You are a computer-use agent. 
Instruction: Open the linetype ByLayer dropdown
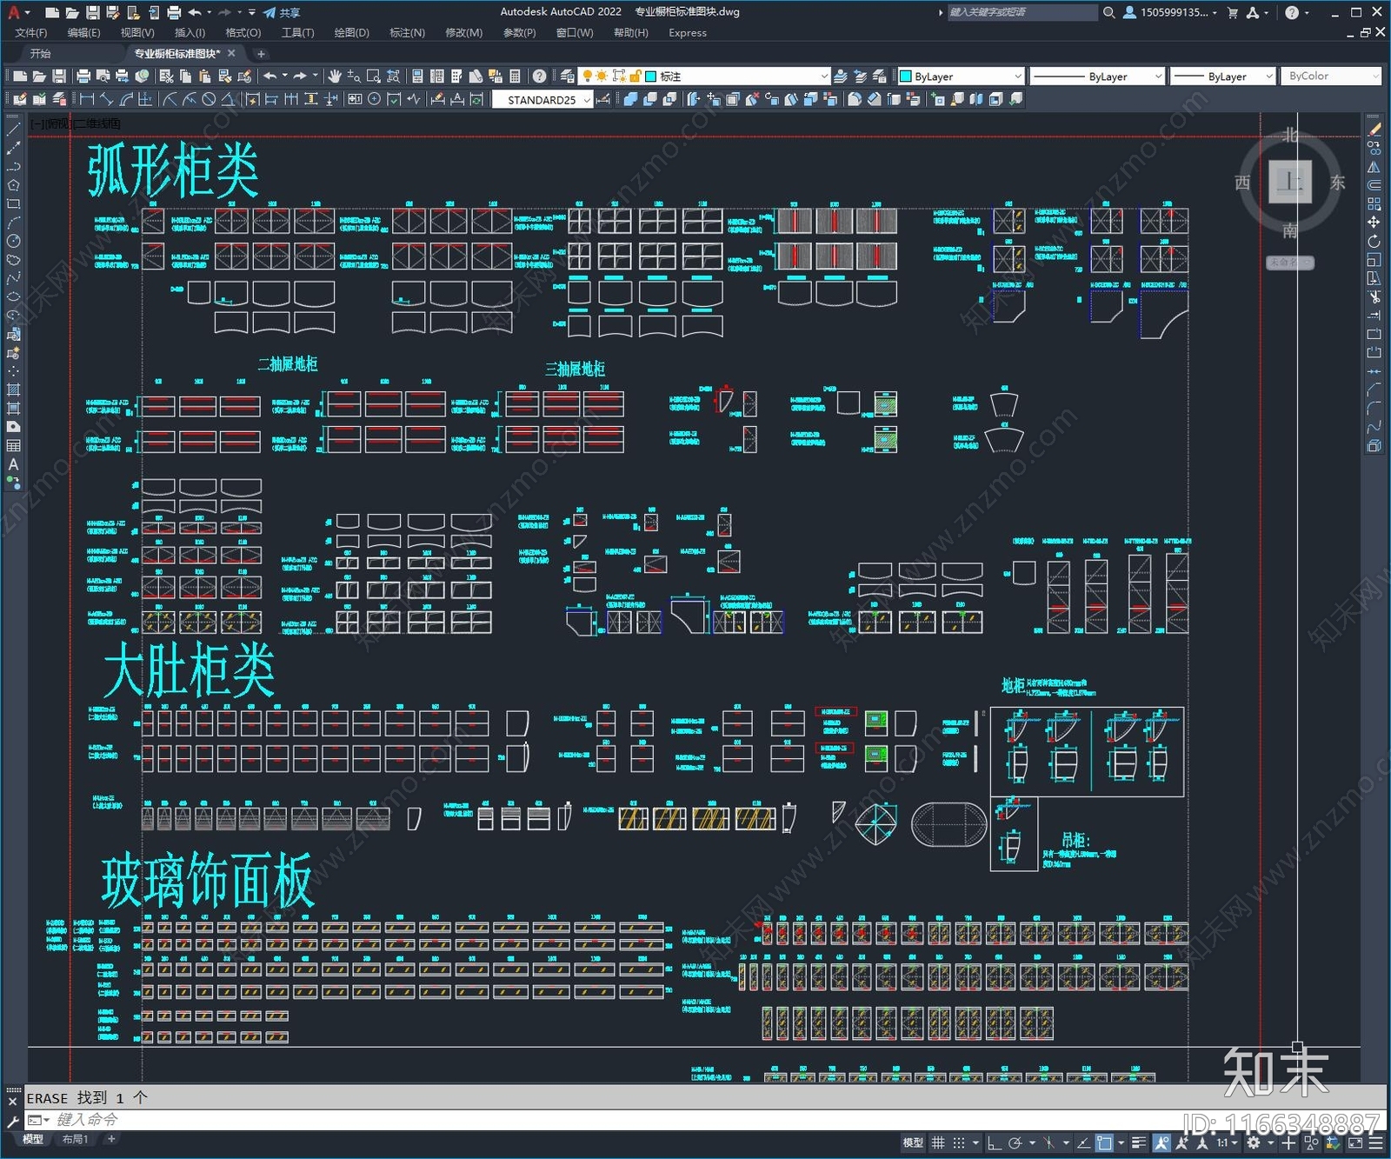pos(1097,77)
